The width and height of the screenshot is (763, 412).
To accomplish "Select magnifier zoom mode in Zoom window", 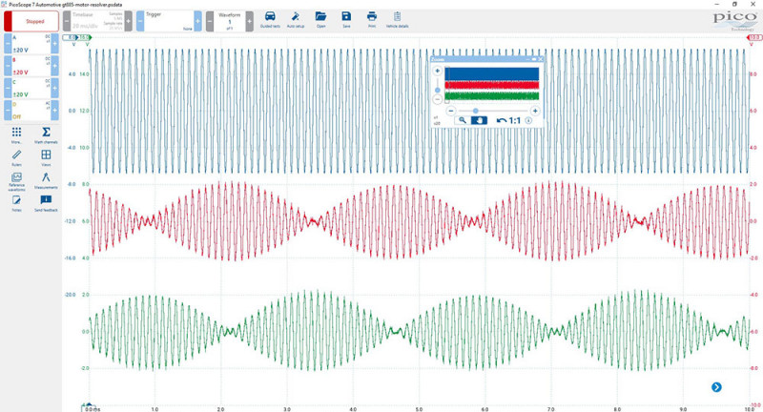I will coord(461,119).
